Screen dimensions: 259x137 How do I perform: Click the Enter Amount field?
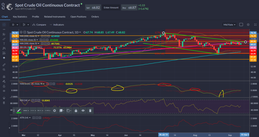pos(111,8)
